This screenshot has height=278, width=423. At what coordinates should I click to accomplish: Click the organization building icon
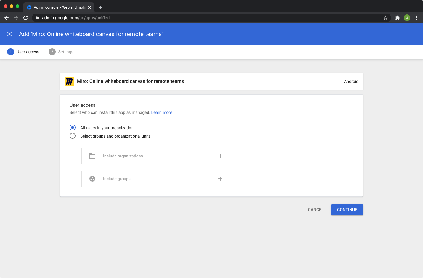(x=92, y=156)
